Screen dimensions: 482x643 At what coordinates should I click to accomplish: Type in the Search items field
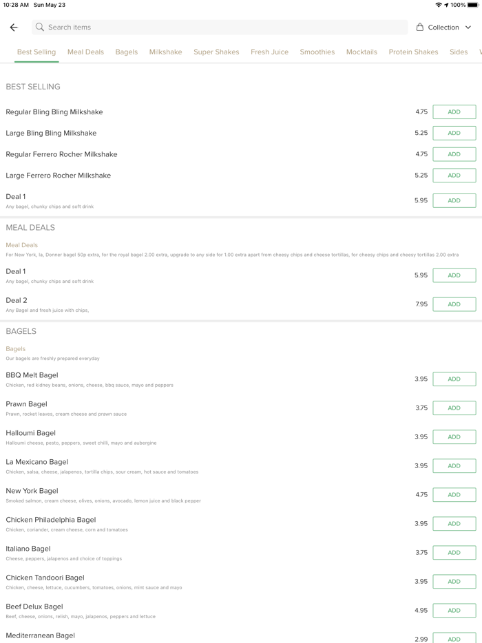click(220, 28)
